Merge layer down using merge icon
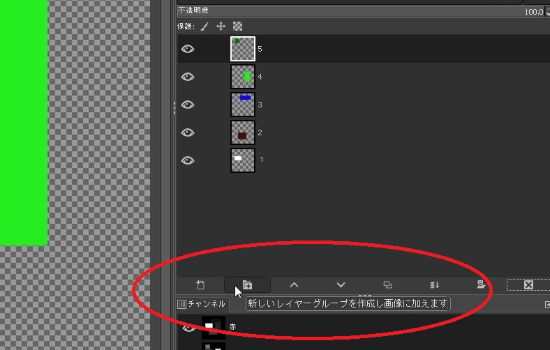The width and height of the screenshot is (550, 350). pyautogui.click(x=434, y=284)
